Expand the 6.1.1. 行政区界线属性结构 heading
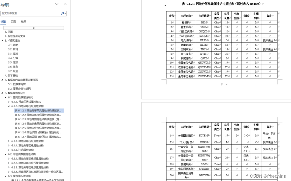This screenshot has height=181, width=291. (x=9, y=102)
